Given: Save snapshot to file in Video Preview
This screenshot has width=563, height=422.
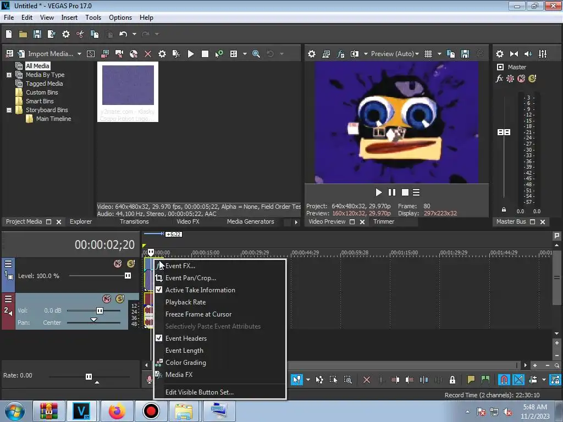Looking at the screenshot, I should click(x=465, y=54).
